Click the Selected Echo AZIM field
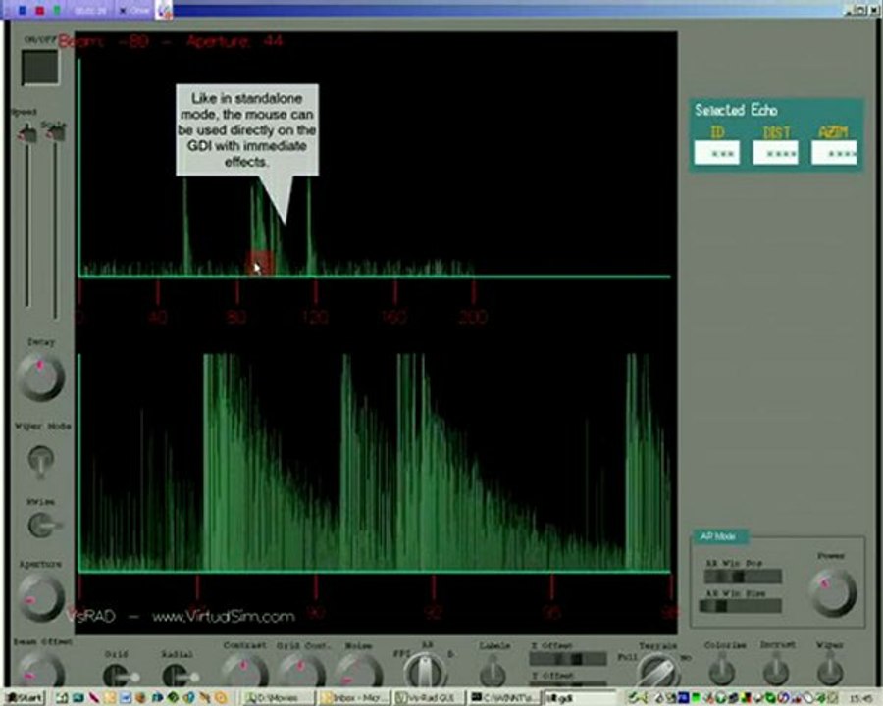 click(x=834, y=153)
